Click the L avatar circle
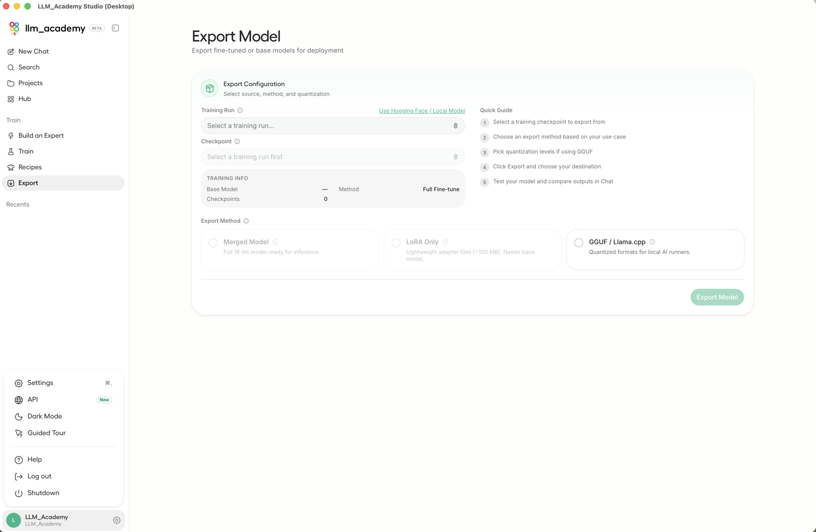The image size is (816, 532). click(x=14, y=520)
